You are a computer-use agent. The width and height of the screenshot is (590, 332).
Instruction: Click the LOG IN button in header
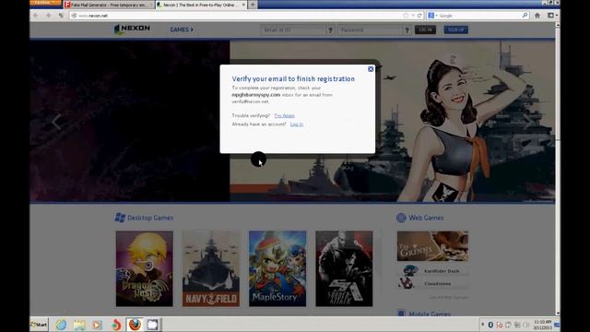click(x=425, y=30)
